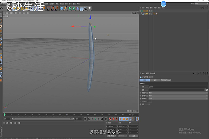Click the Light bulb icon
The width and height of the screenshot is (209, 139).
pyautogui.click(x=90, y=8)
